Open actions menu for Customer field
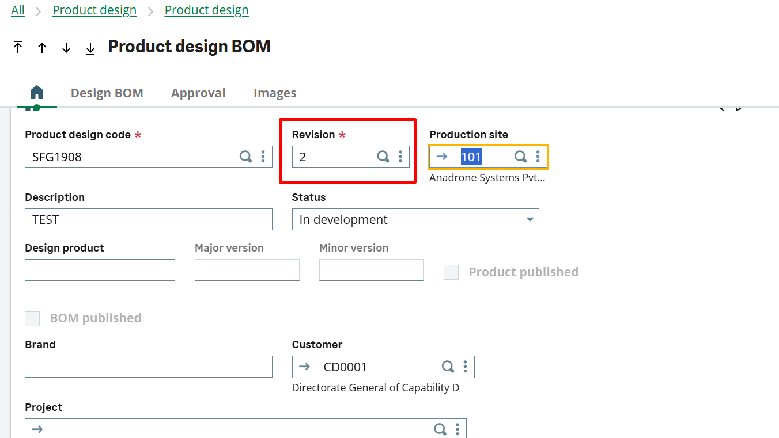 pyautogui.click(x=465, y=367)
